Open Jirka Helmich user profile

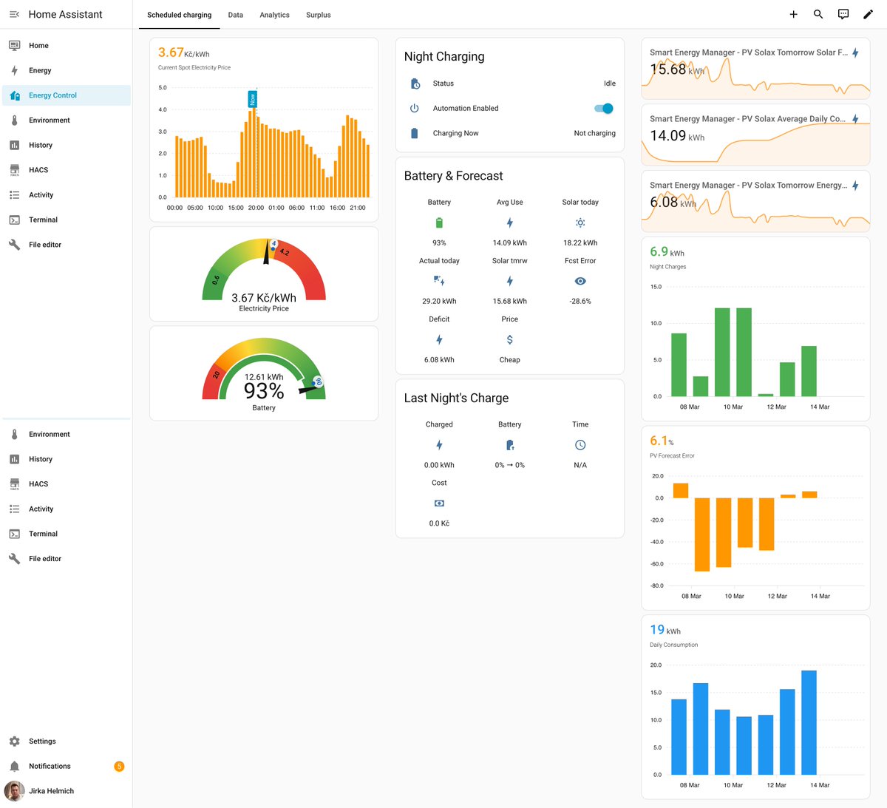point(67,791)
